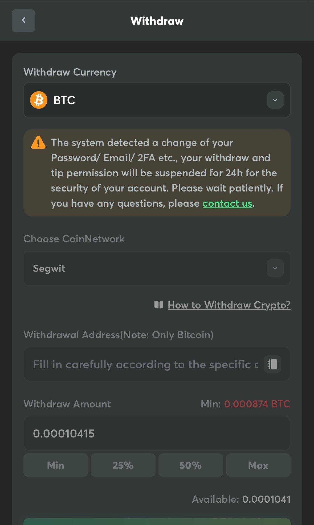Click the Withdraw Amount input field

[157, 434]
